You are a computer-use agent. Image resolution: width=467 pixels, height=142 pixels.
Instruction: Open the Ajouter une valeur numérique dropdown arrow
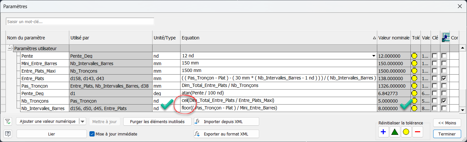pyautogui.click(x=83, y=121)
